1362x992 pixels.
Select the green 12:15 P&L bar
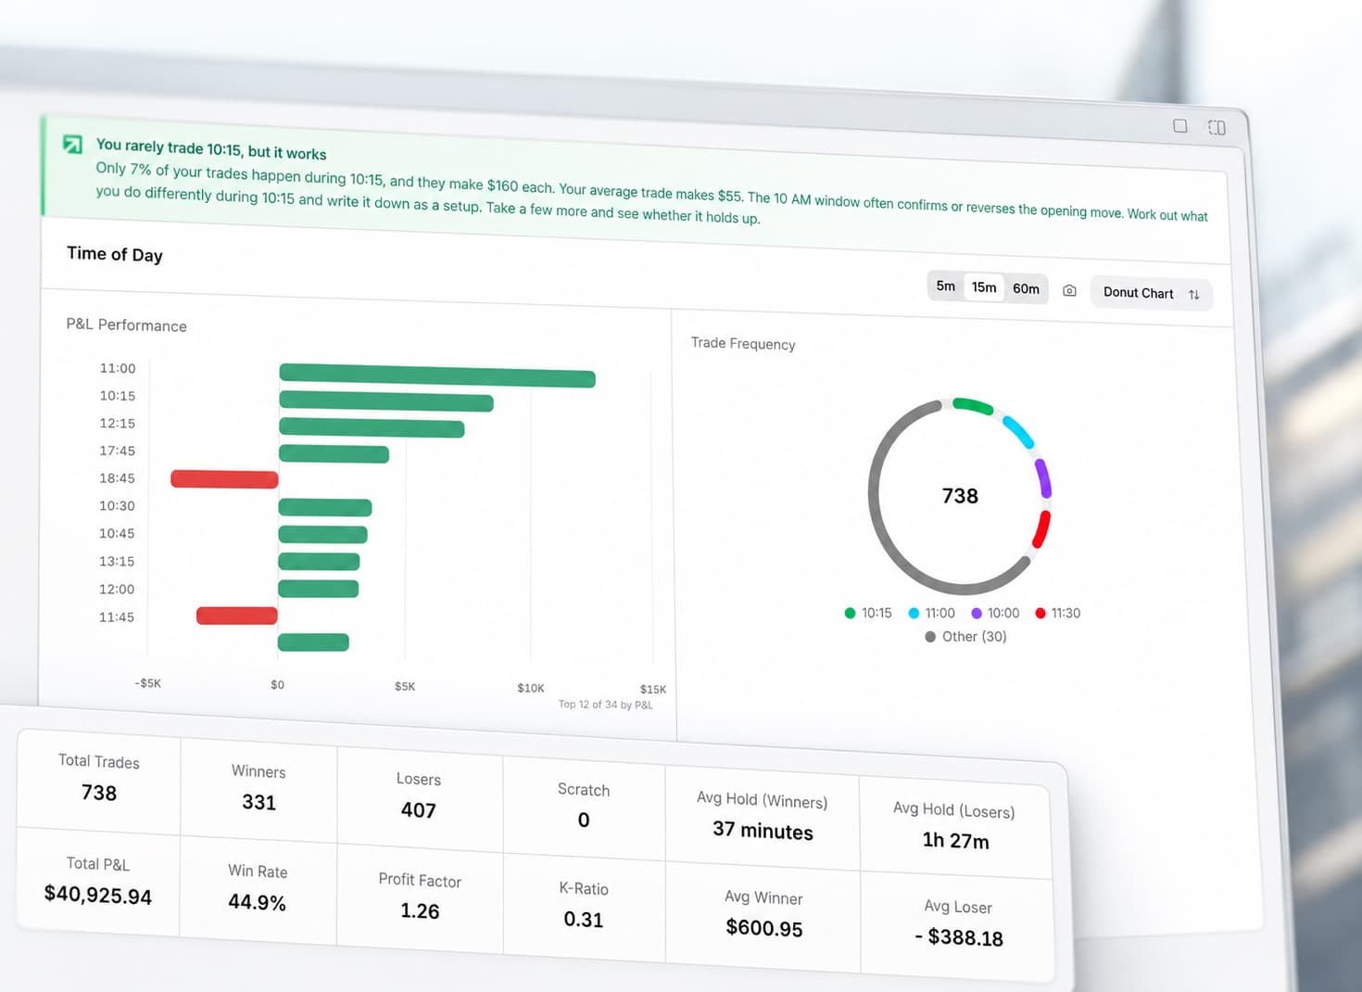pyautogui.click(x=372, y=427)
